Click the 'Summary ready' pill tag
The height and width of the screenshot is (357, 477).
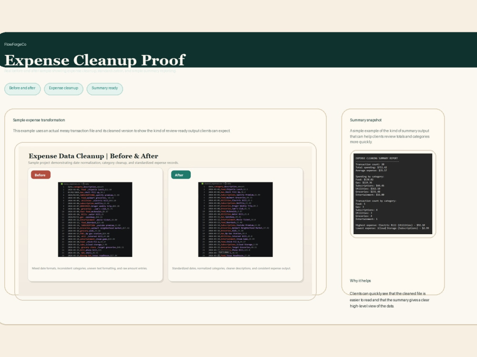104,89
